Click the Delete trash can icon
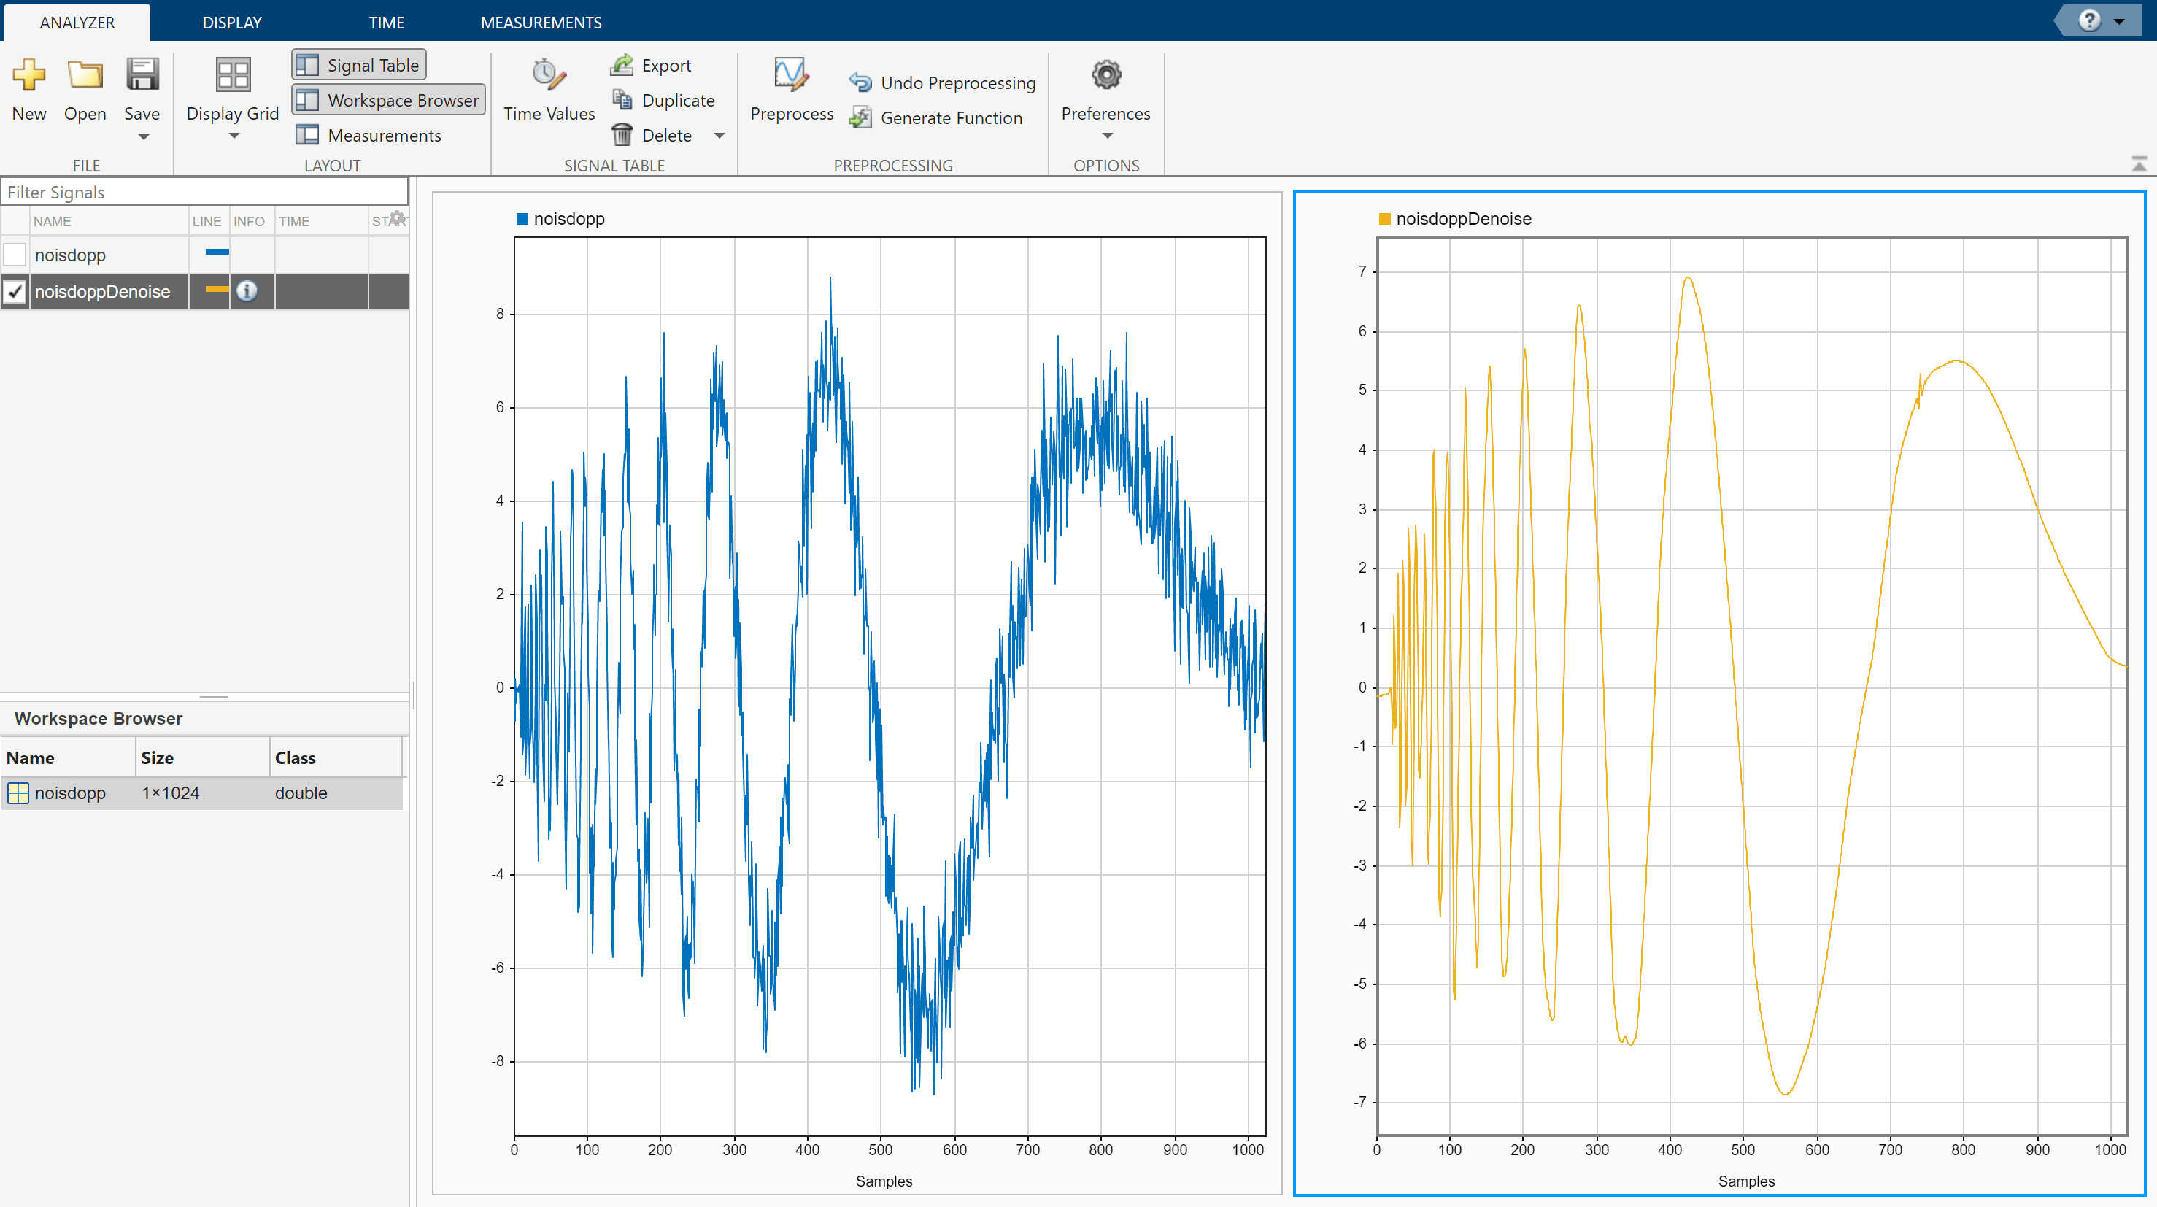The image size is (2157, 1207). tap(622, 135)
